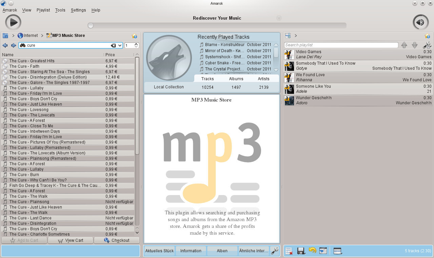Expand the chevron in the playlist panel header
The image size is (434, 258).
pyautogui.click(x=296, y=36)
